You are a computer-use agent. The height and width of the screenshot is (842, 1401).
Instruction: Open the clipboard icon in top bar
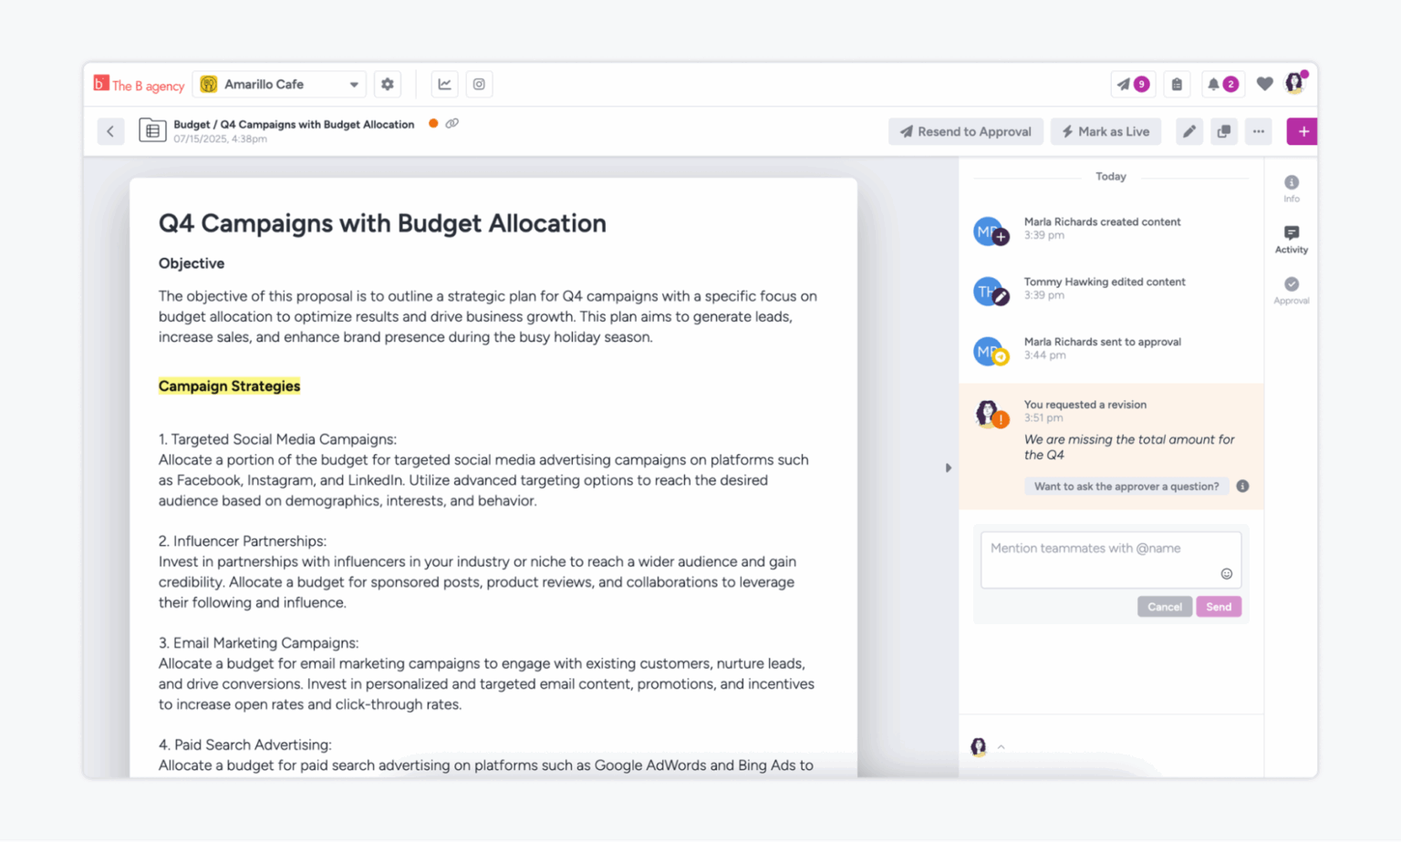point(1177,84)
